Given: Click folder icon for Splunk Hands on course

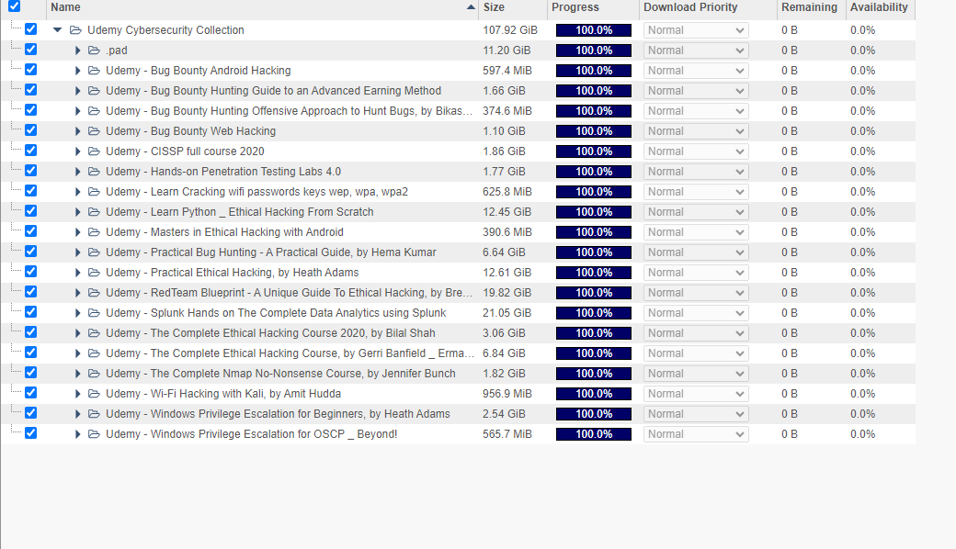Looking at the screenshot, I should [x=94, y=313].
